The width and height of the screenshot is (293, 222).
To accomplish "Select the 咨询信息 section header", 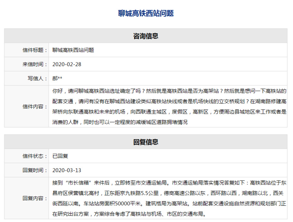I will pyautogui.click(x=146, y=36).
